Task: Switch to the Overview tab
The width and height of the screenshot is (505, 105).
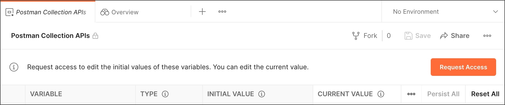Action: click(x=143, y=12)
